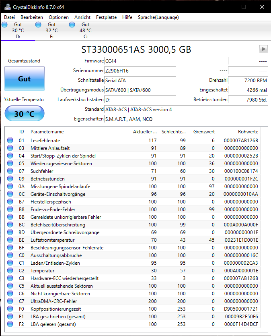Click the Eingeschaltet value 4266 mal
271x336 pixels.
point(248,90)
